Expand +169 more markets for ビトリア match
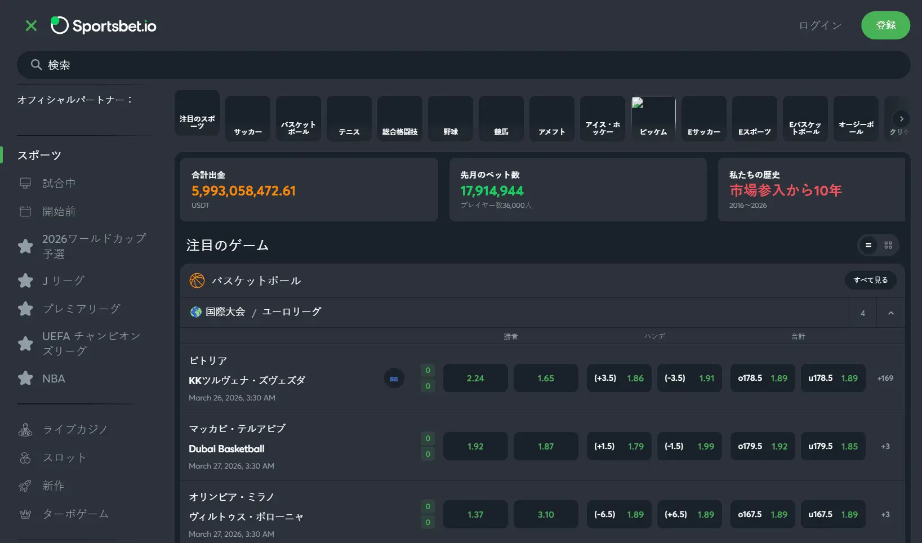922x543 pixels. (885, 378)
